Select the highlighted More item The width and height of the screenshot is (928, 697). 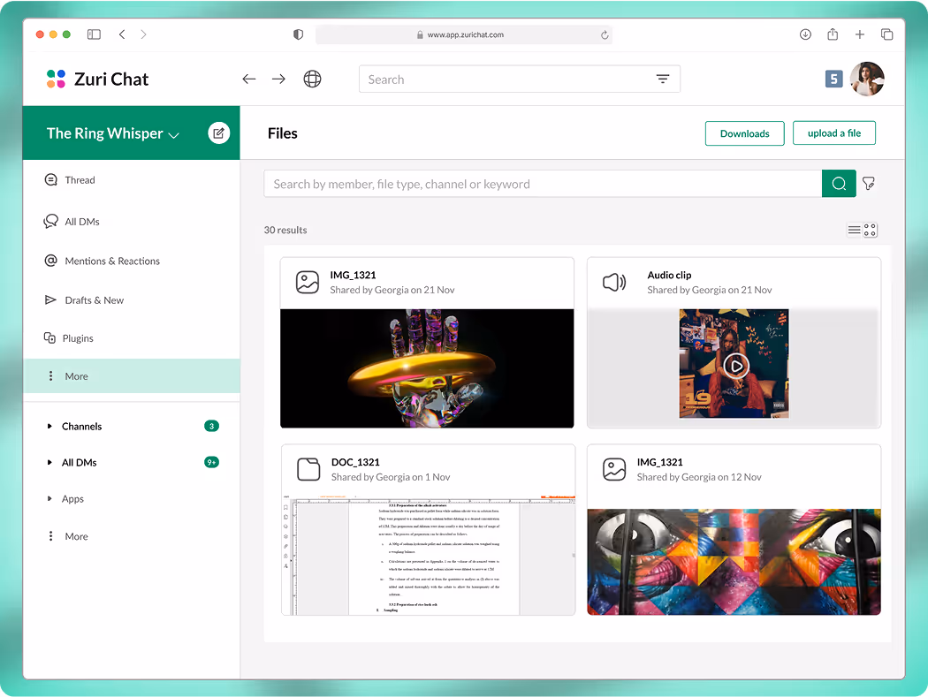click(x=132, y=375)
